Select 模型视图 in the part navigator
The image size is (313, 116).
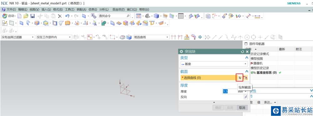click(257, 59)
